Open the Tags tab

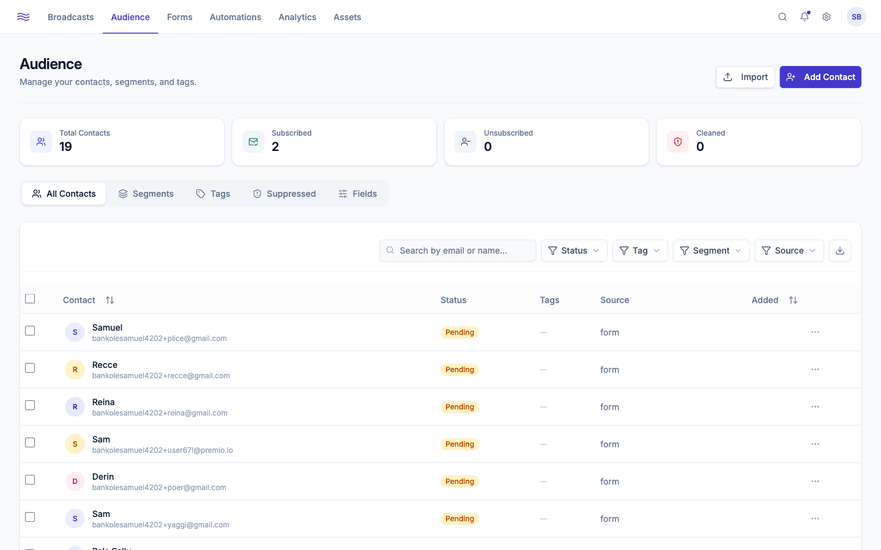click(x=213, y=194)
